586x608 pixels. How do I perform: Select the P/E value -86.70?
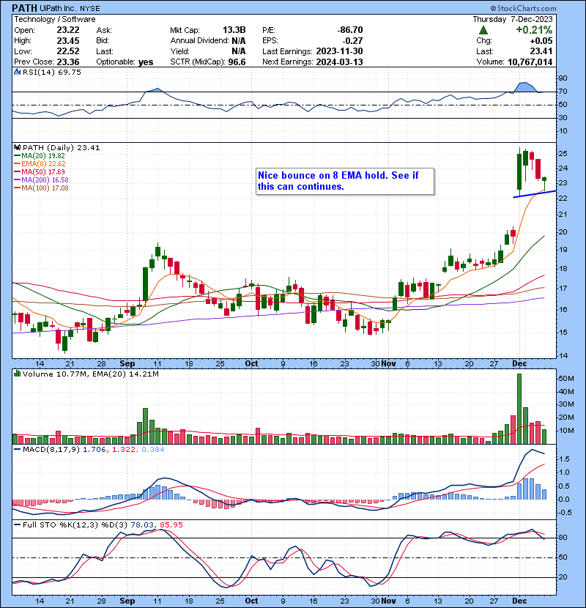(x=350, y=30)
